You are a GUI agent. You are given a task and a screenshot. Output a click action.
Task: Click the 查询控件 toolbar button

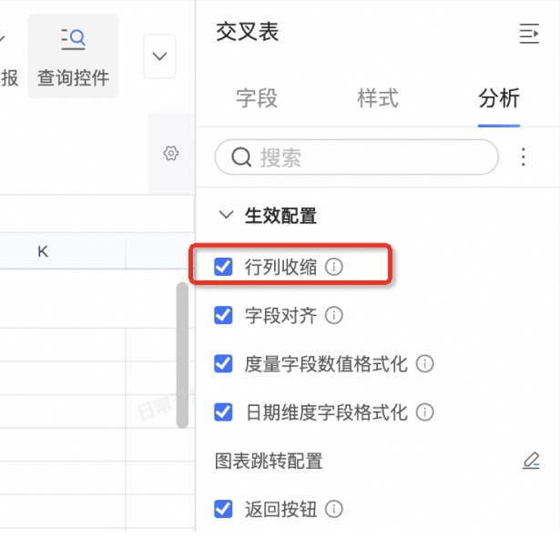[x=73, y=56]
